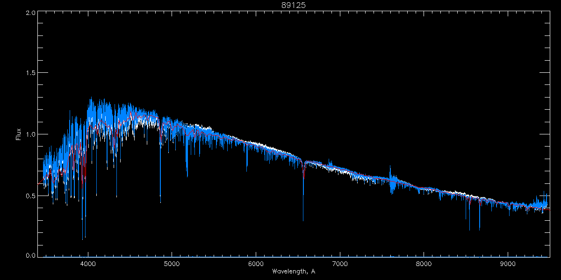Click the 'Wavelength, A' x-axis label
The height and width of the screenshot is (280, 561).
click(293, 271)
